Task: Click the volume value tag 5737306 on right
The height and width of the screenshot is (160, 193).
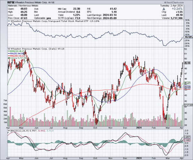Action: 188,105
